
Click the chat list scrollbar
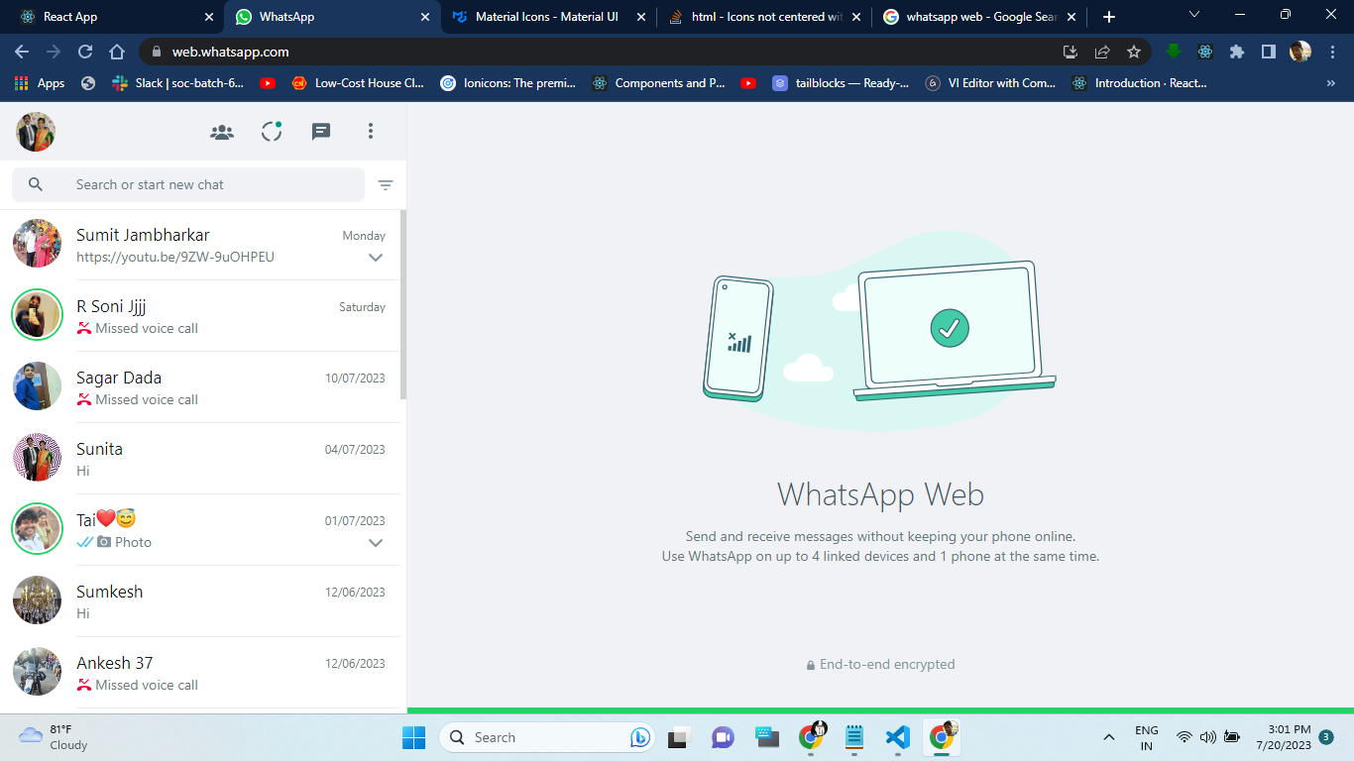point(402,304)
